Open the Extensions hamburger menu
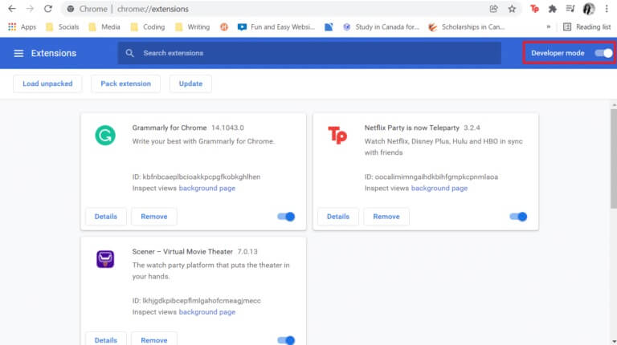Screen dimensions: 617x345 click(18, 53)
